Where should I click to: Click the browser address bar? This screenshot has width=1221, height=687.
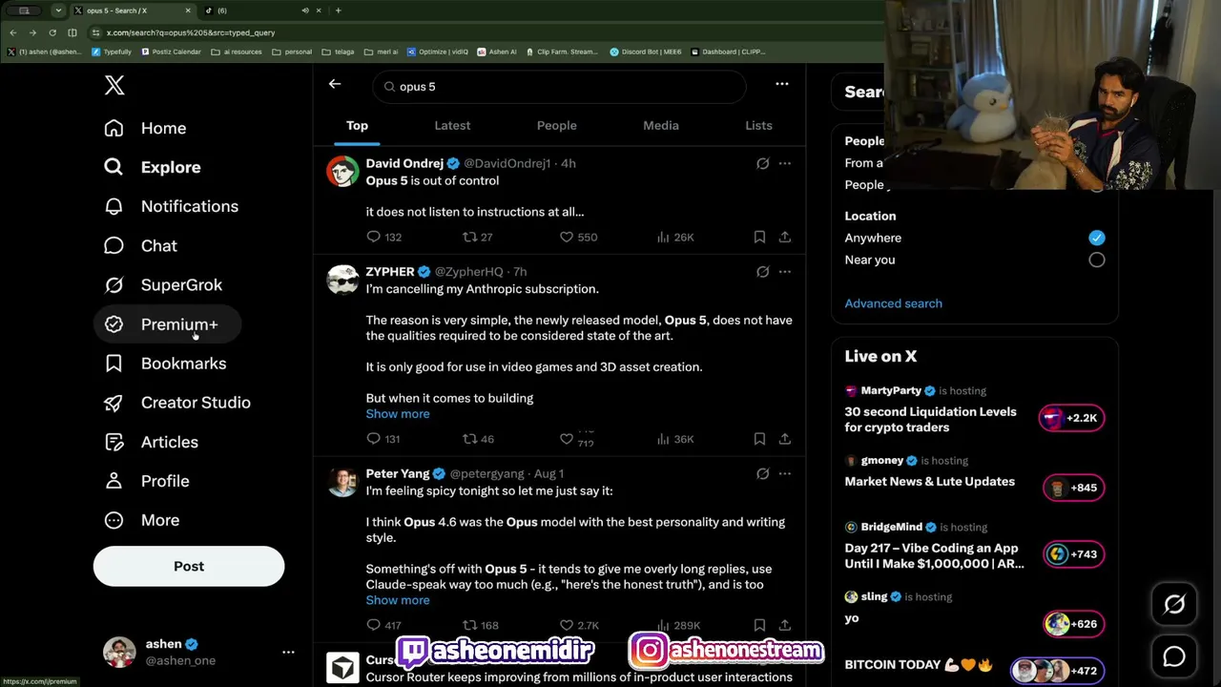click(x=477, y=32)
